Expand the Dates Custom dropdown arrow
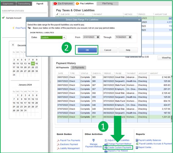Screen dimensions: 173x153 [x=64, y=37]
